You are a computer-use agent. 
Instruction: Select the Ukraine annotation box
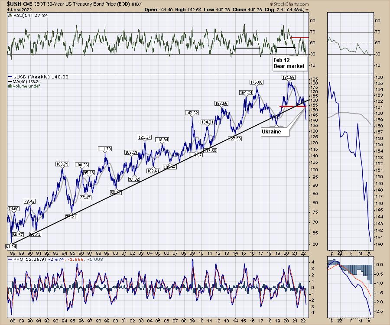point(271,131)
